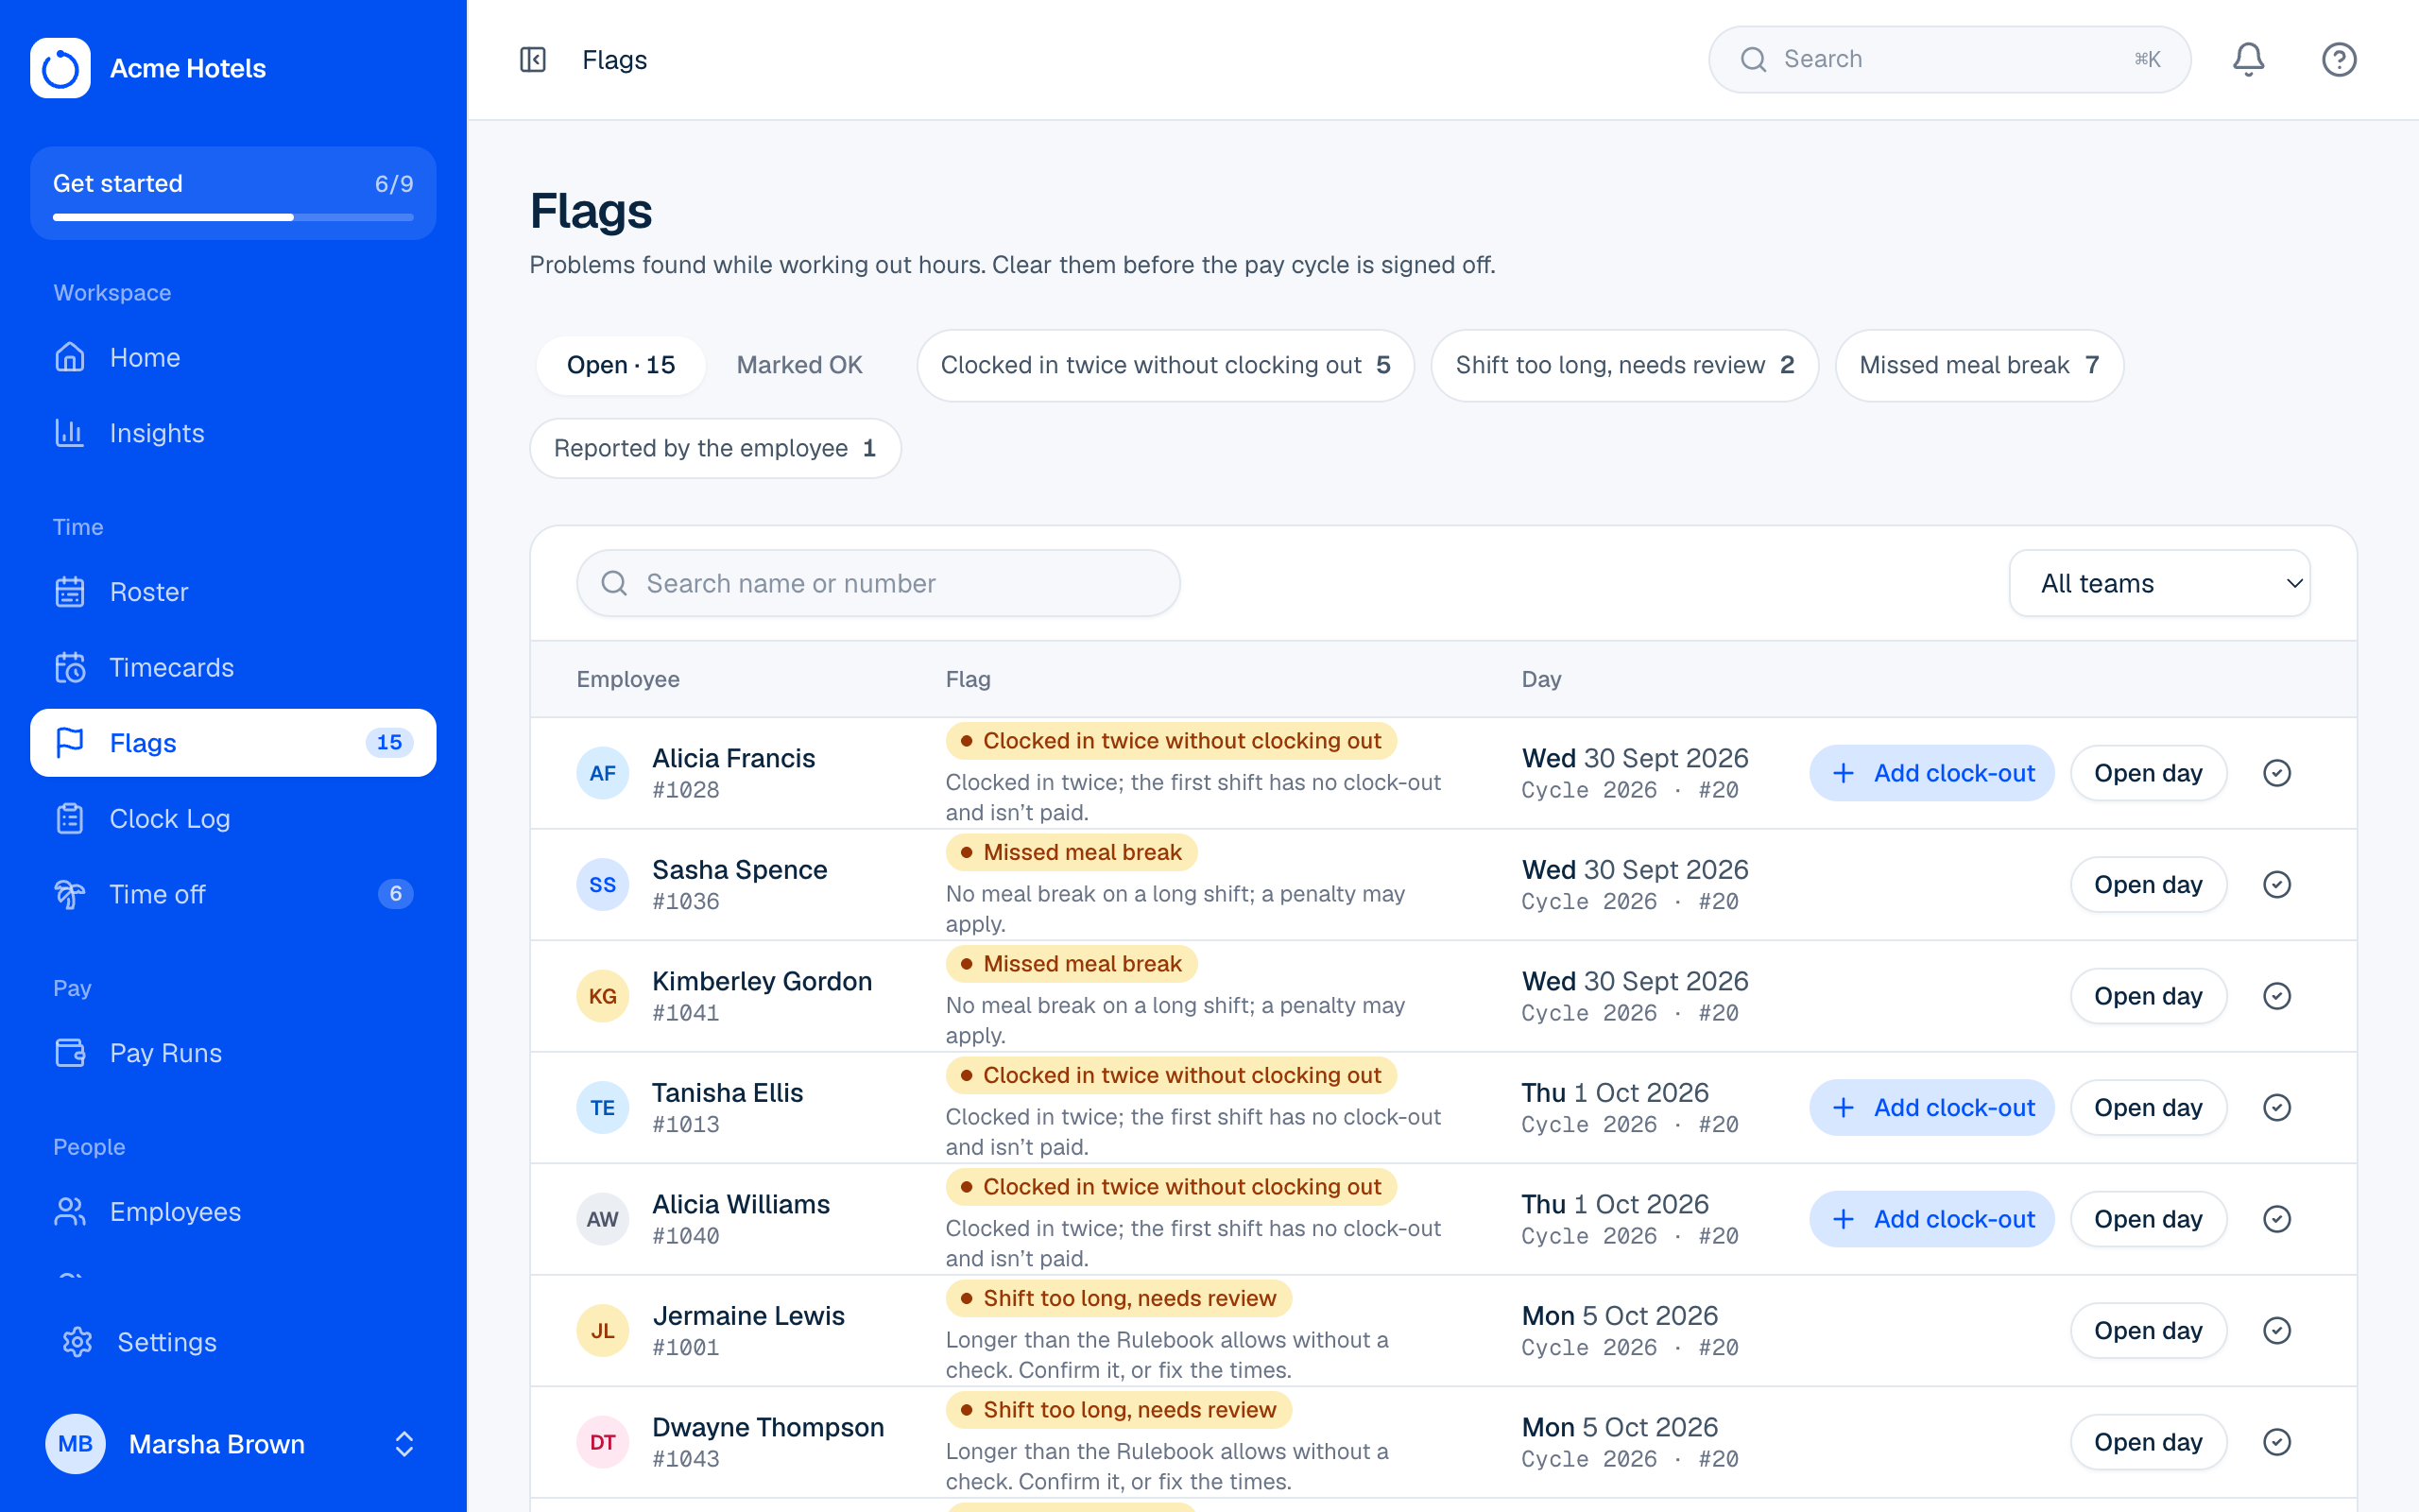Go to Home in the sidebar
This screenshot has height=1512, width=2419.
[232, 357]
